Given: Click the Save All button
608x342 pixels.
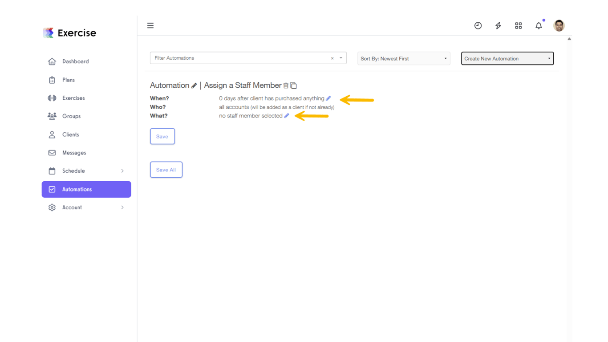Looking at the screenshot, I should coord(166,170).
